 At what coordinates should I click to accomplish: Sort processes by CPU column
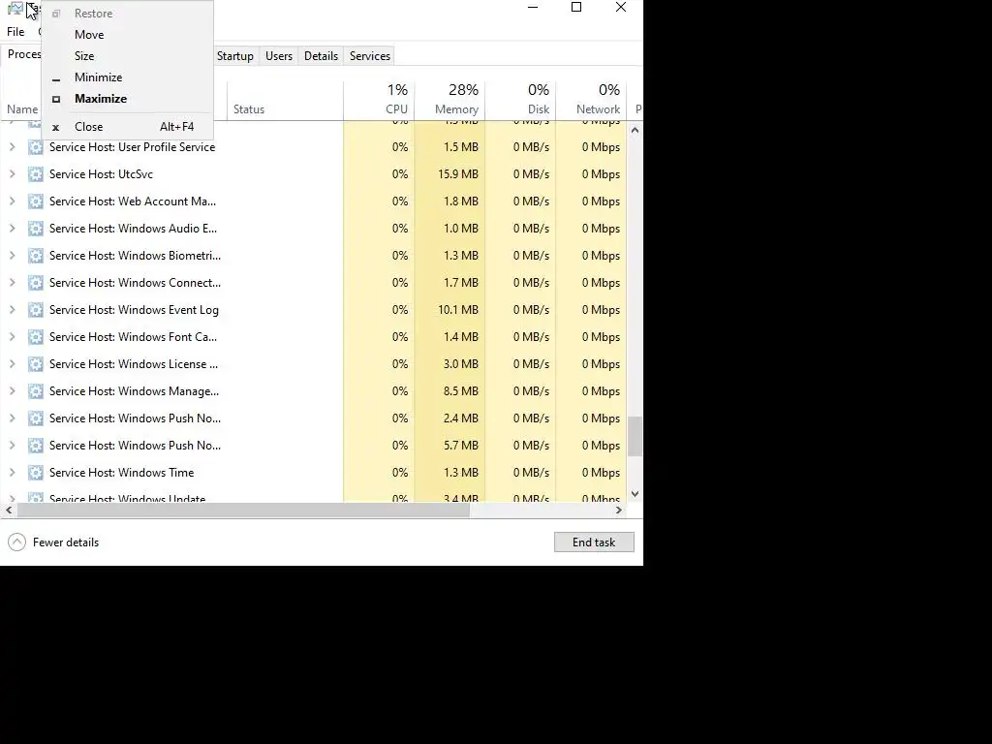379,100
